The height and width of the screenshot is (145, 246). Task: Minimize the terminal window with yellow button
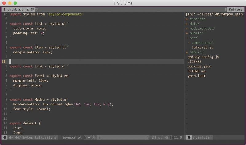point(10,3)
